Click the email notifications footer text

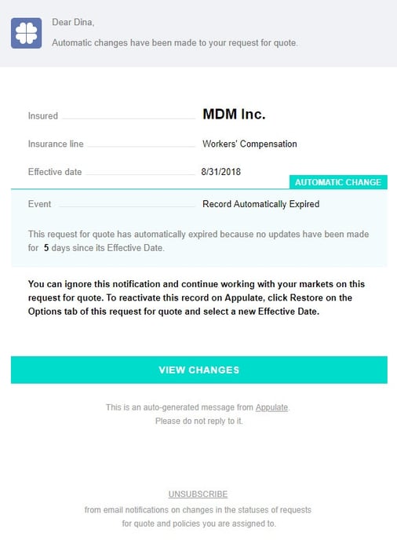198,516
